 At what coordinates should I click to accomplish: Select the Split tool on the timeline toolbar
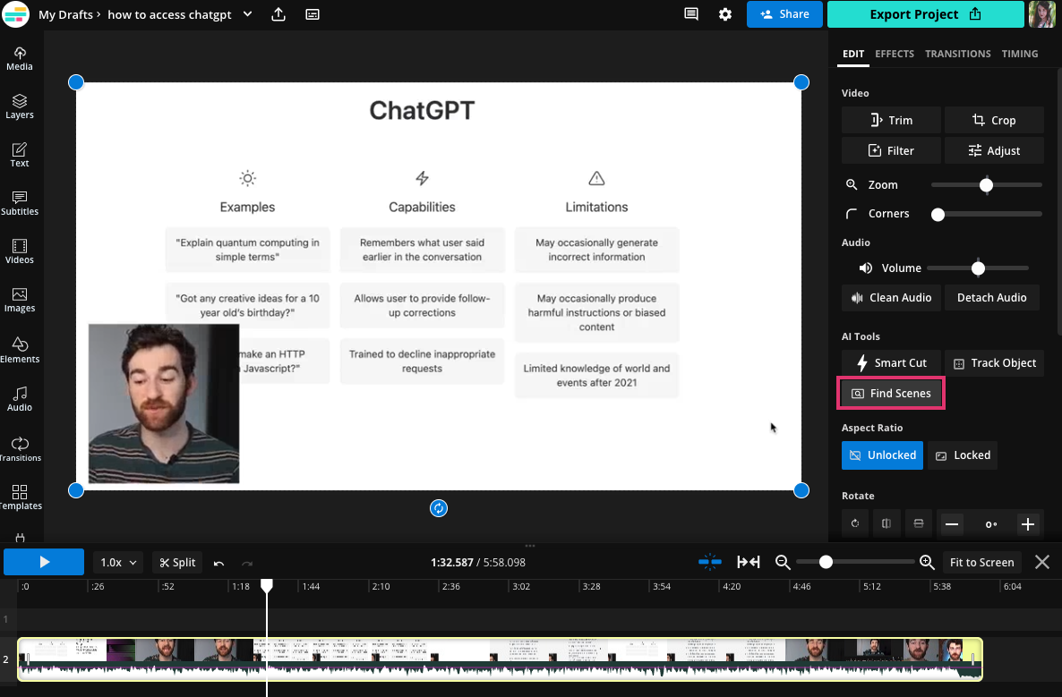click(177, 562)
